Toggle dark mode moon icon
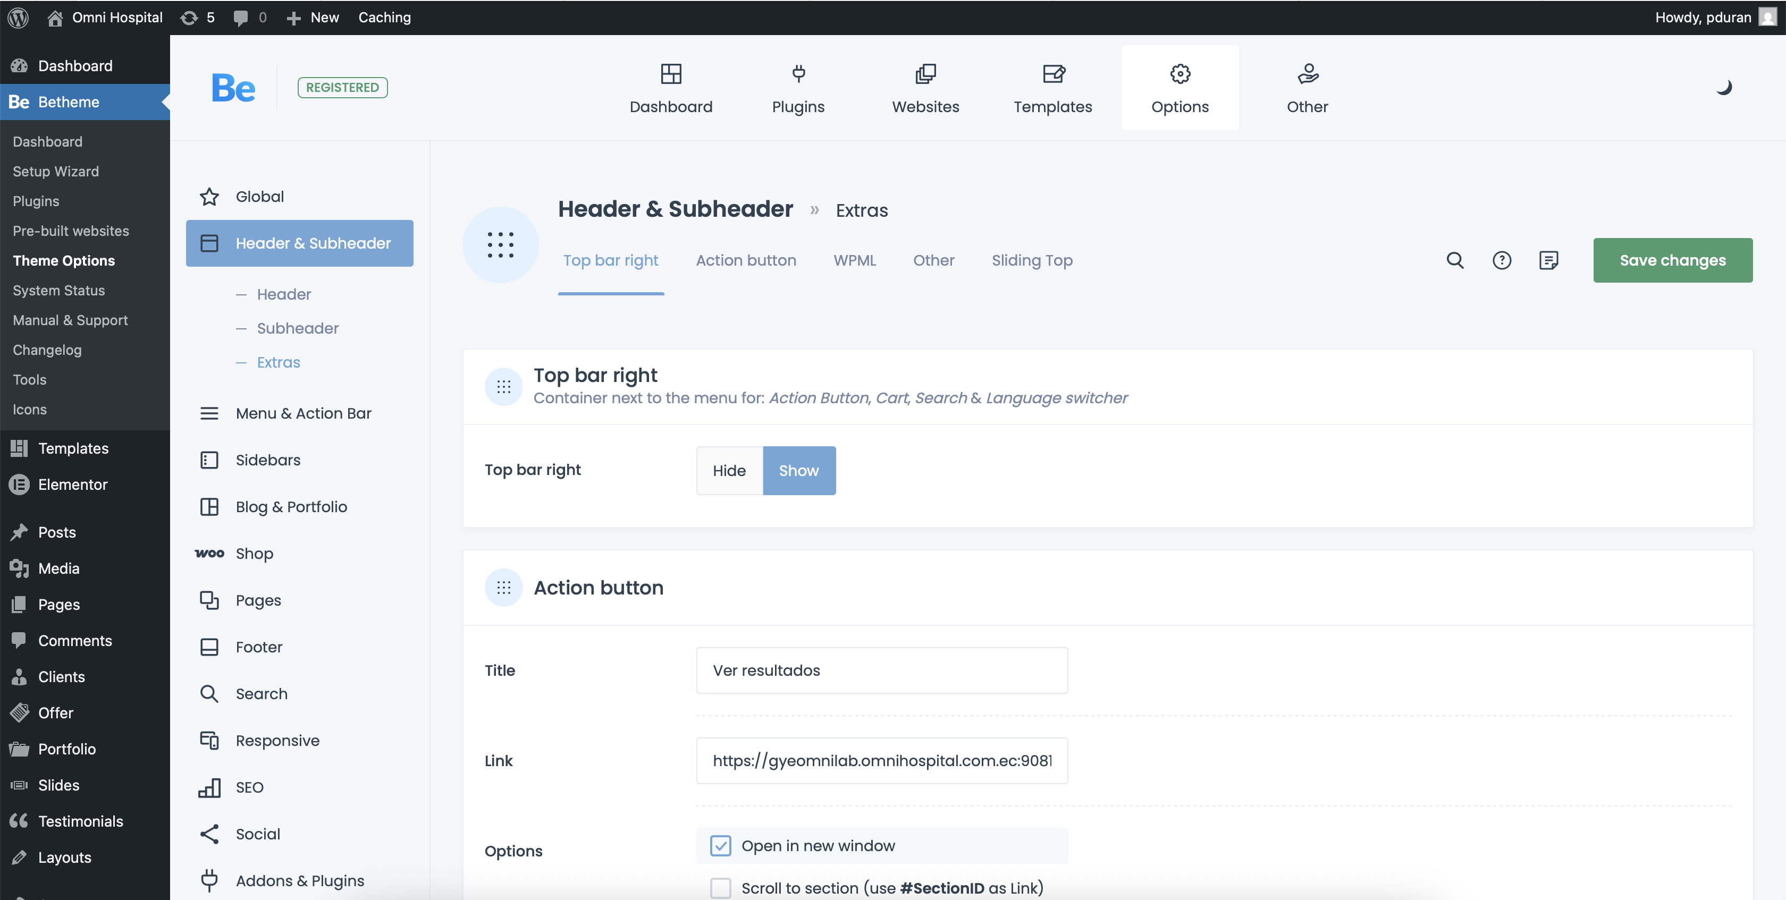The image size is (1786, 900). [1724, 87]
